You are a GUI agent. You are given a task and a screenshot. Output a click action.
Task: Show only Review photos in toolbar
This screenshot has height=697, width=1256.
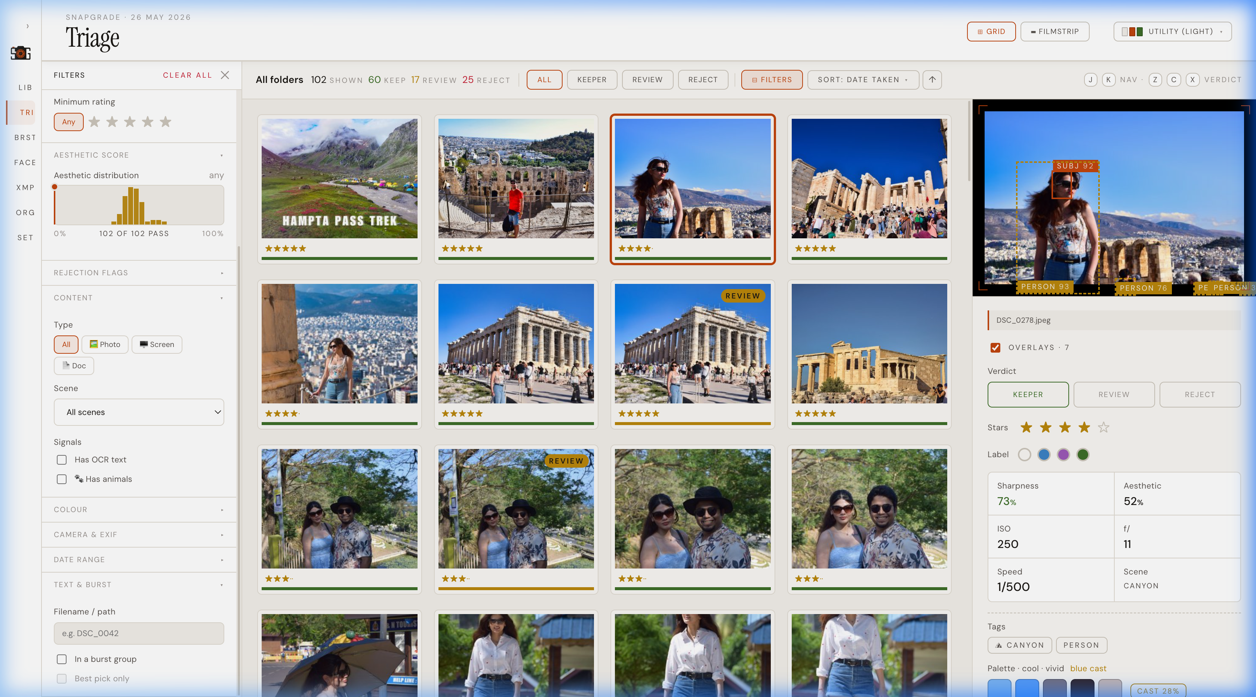tap(647, 80)
